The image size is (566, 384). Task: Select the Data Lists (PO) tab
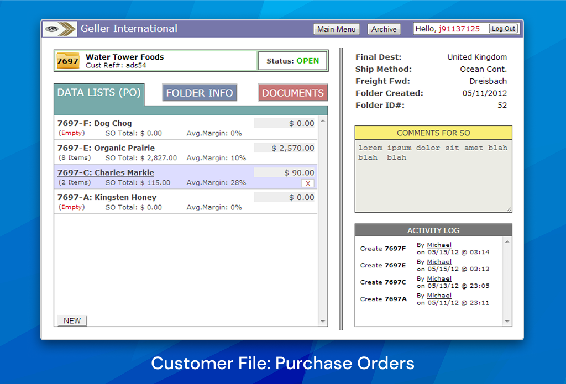[99, 93]
